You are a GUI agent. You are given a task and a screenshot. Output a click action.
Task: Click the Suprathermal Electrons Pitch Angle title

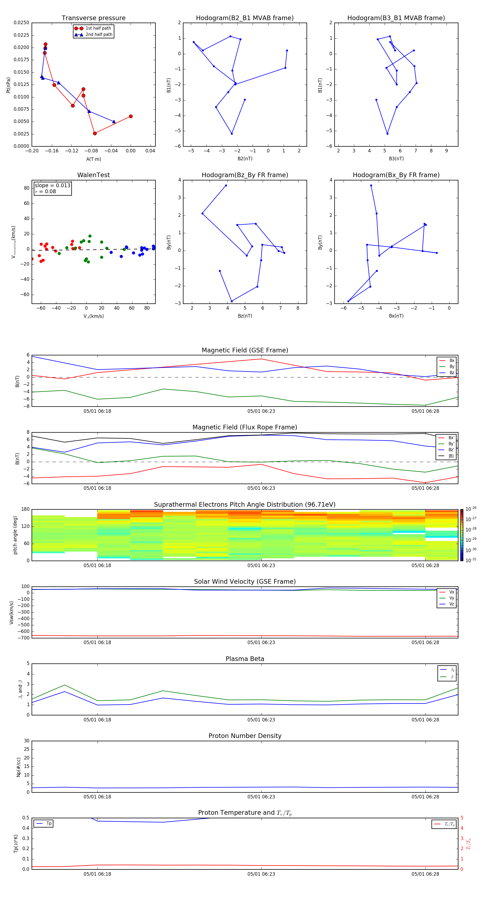click(245, 505)
